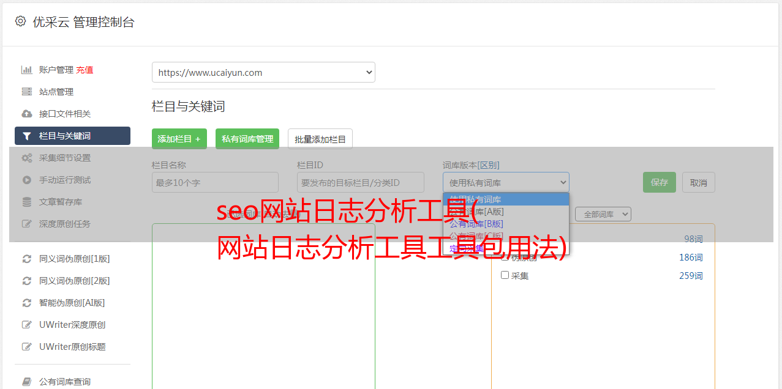782x389 pixels.
Task: Click the play icon for 手动运行测试
Action: [x=27, y=180]
